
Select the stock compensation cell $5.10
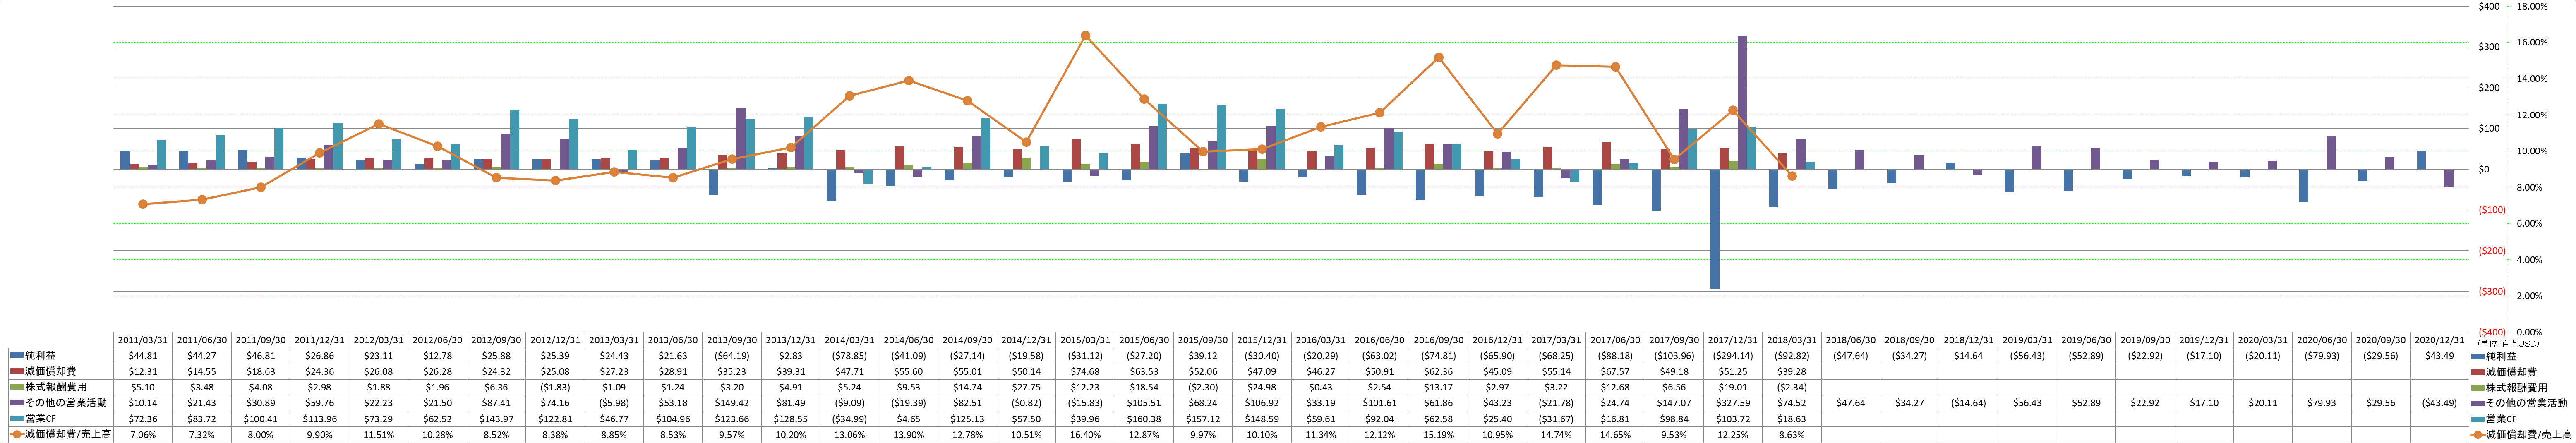pos(143,387)
